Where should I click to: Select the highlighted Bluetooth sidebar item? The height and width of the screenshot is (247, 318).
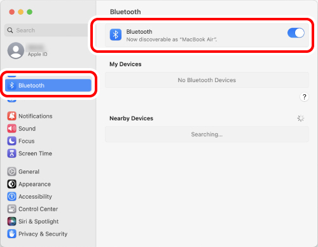(x=48, y=85)
